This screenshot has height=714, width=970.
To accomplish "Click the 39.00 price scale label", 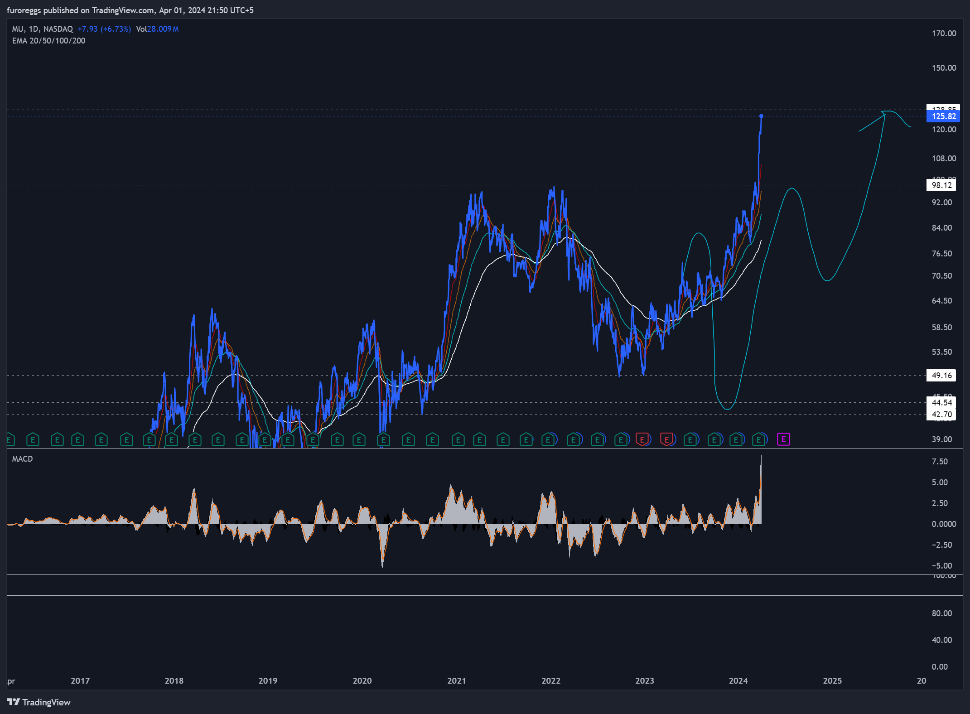I will [942, 439].
